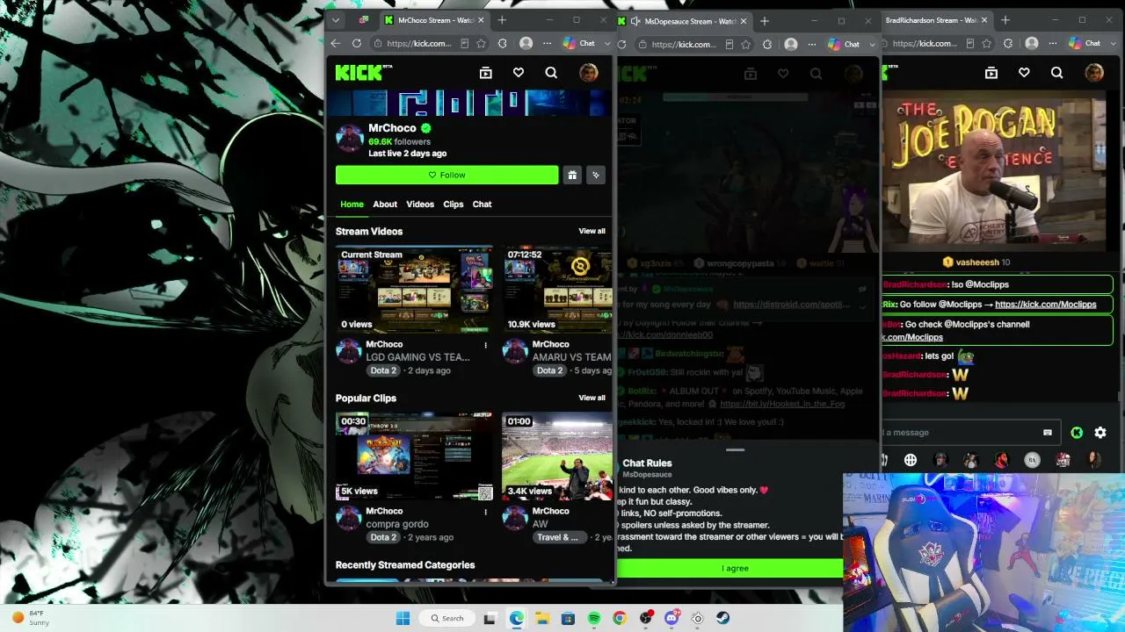
Task: Open the heart (following) icon in the BradRichardson window
Action: coord(1024,73)
